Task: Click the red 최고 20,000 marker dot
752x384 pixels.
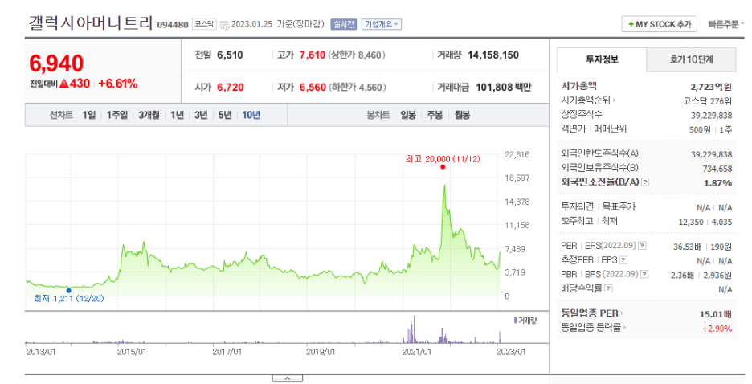Action: pyautogui.click(x=443, y=167)
